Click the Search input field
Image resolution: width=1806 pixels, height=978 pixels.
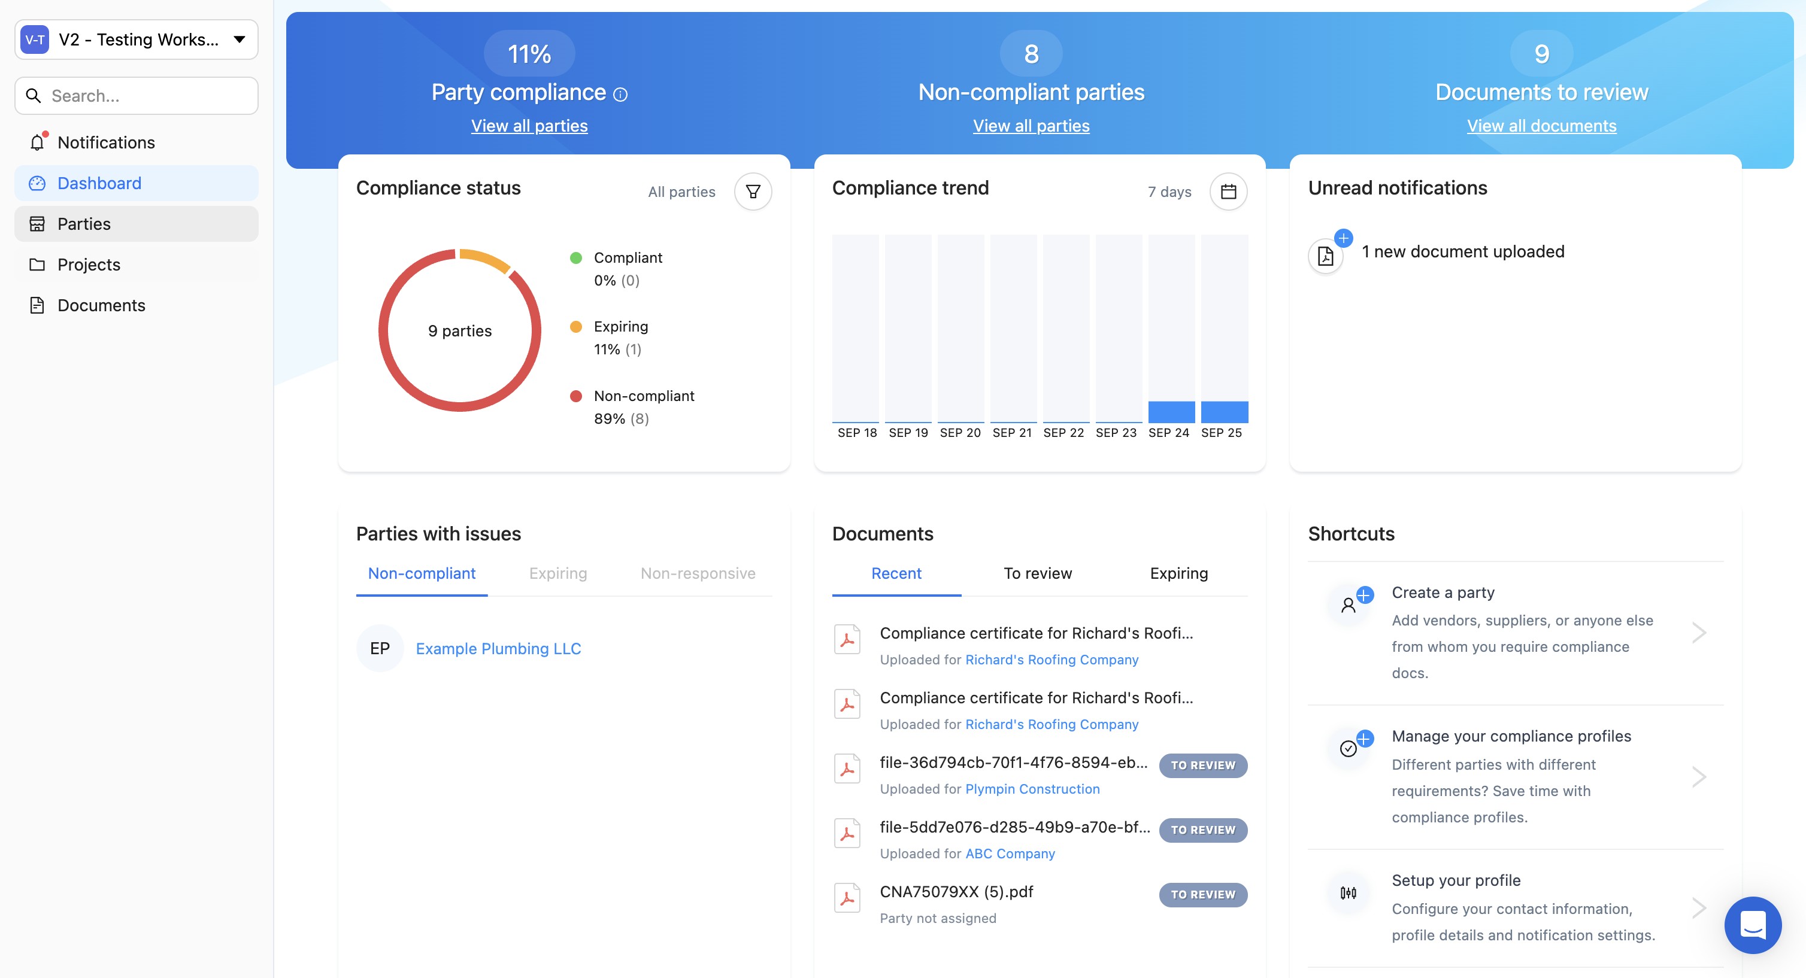[147, 96]
